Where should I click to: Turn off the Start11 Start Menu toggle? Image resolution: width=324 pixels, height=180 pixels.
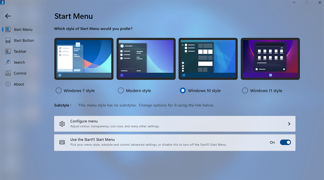(x=285, y=142)
